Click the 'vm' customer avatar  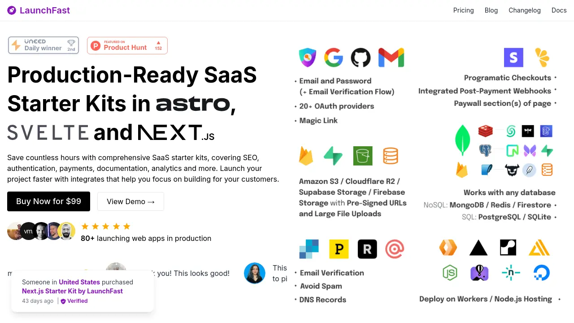[x=28, y=231]
